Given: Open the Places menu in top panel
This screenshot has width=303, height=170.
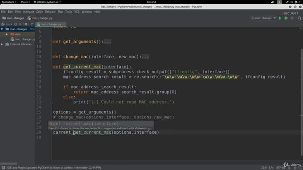Looking at the screenshot, I should [x=26, y=2].
